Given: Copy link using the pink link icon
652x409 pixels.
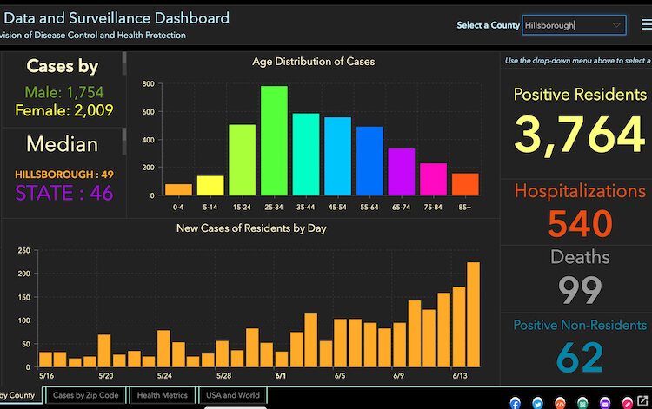Looking at the screenshot, I should [628, 403].
